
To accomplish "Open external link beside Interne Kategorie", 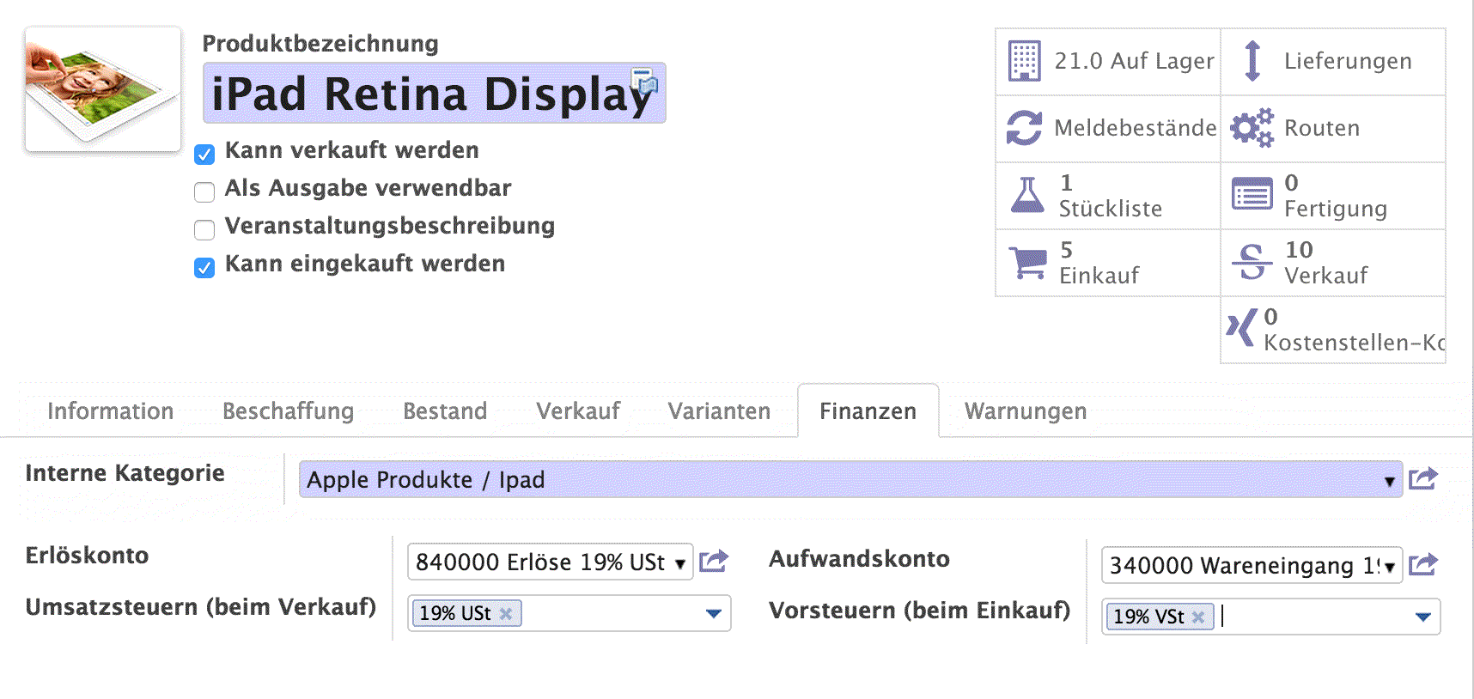I will (1422, 479).
